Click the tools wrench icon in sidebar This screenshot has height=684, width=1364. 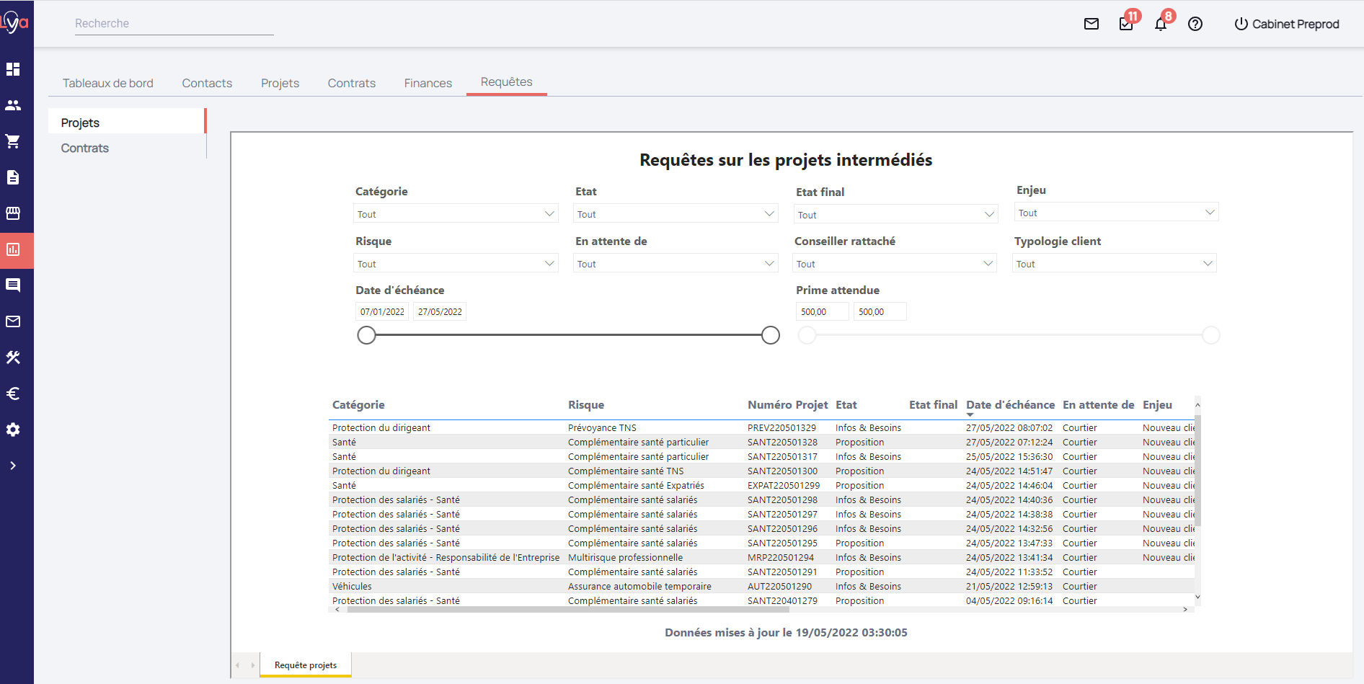(x=13, y=357)
